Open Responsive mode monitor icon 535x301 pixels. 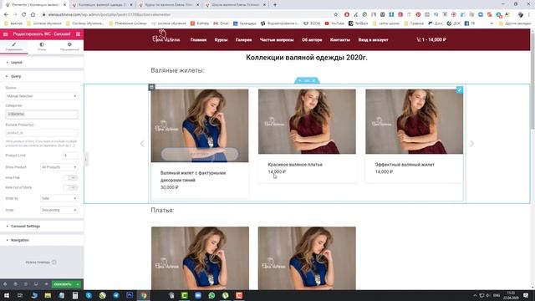click(36, 284)
